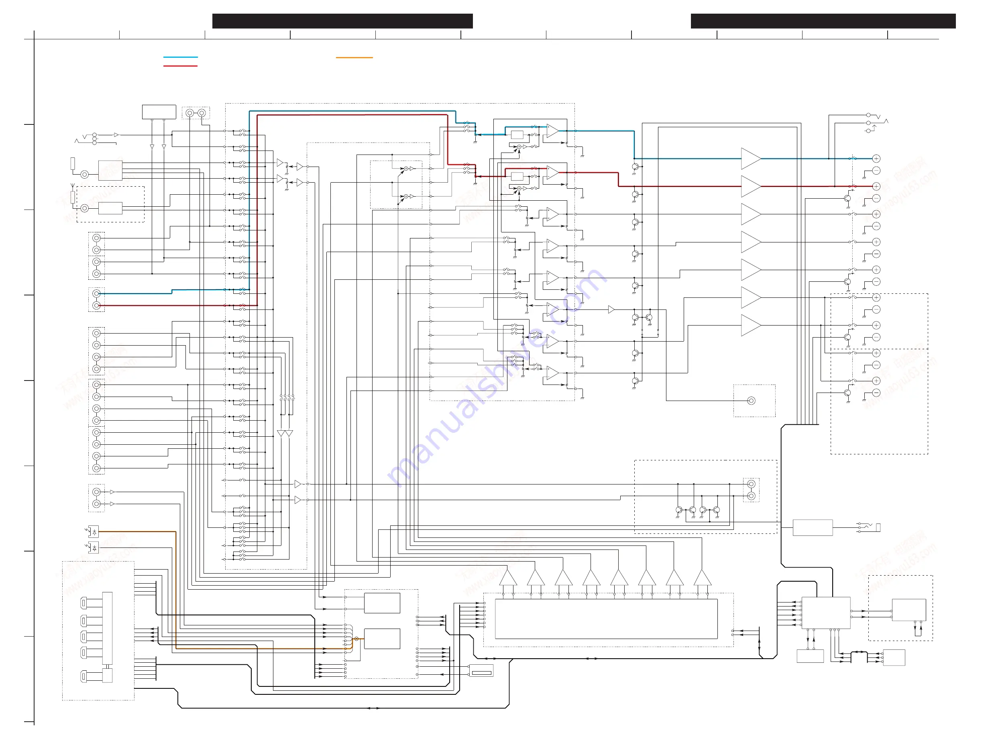
Task: Click the input jack starting the red line
Action: point(96,306)
